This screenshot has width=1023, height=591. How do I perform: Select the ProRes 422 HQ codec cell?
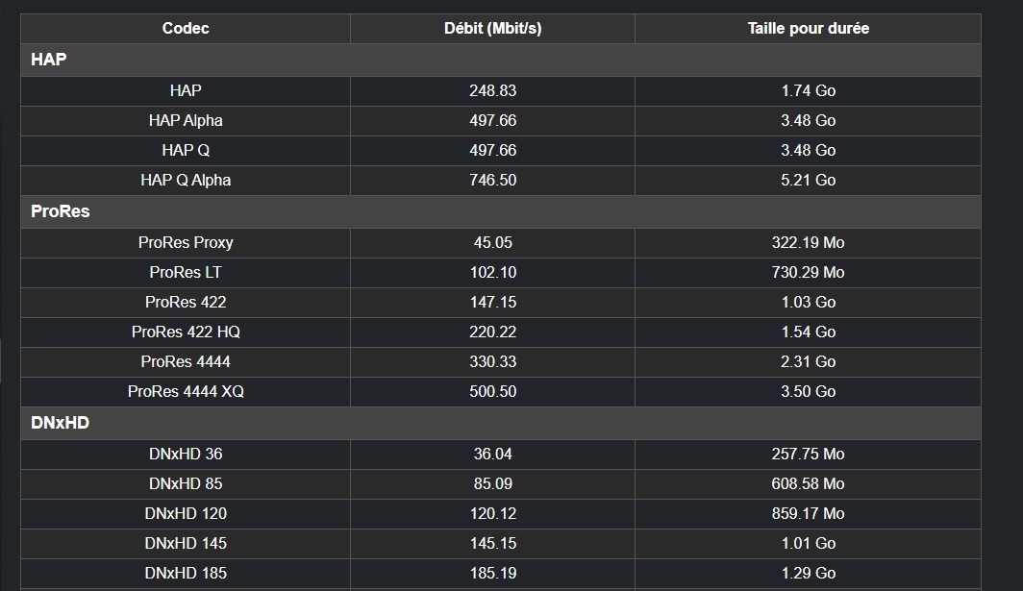pyautogui.click(x=186, y=332)
